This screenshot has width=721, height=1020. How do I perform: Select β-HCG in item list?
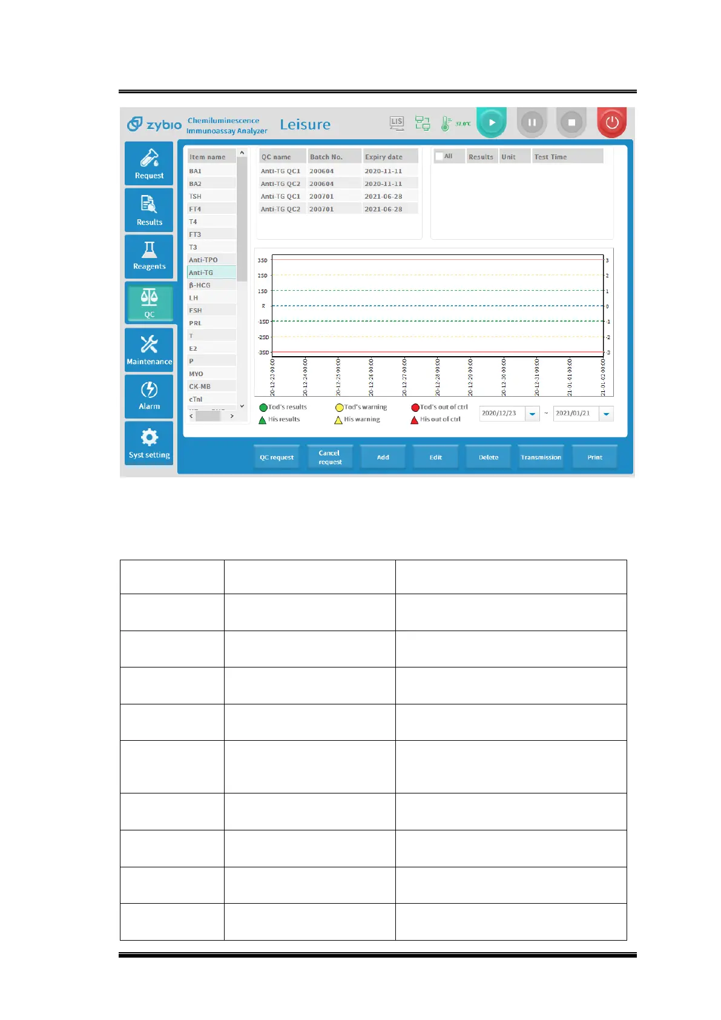coord(211,285)
